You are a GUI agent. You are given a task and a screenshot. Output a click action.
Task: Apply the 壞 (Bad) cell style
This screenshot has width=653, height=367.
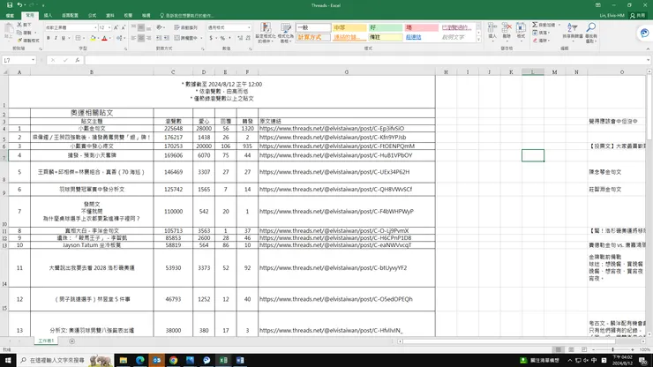(422, 27)
